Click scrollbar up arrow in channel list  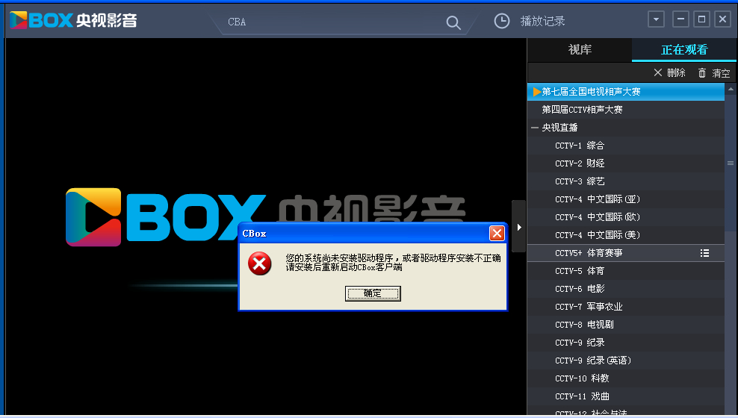(731, 88)
